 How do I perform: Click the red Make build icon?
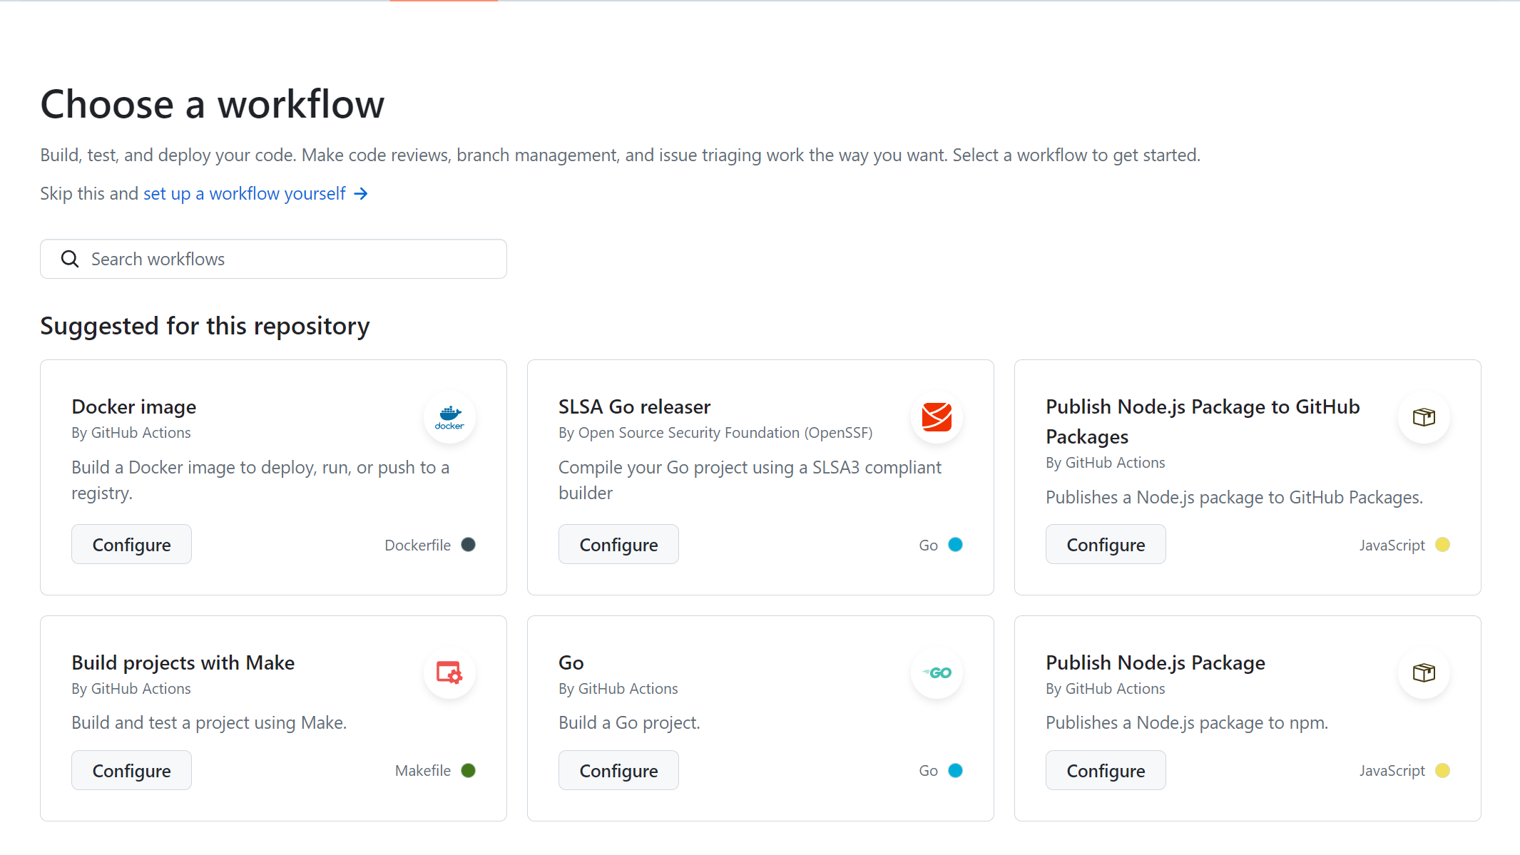449,672
